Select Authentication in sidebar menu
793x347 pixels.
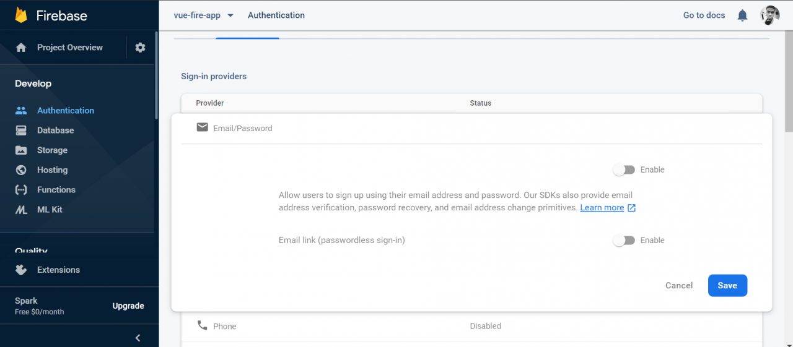65,111
